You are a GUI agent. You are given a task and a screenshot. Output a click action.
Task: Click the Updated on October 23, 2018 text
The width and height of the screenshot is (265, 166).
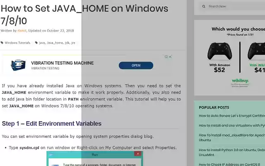[51, 31]
